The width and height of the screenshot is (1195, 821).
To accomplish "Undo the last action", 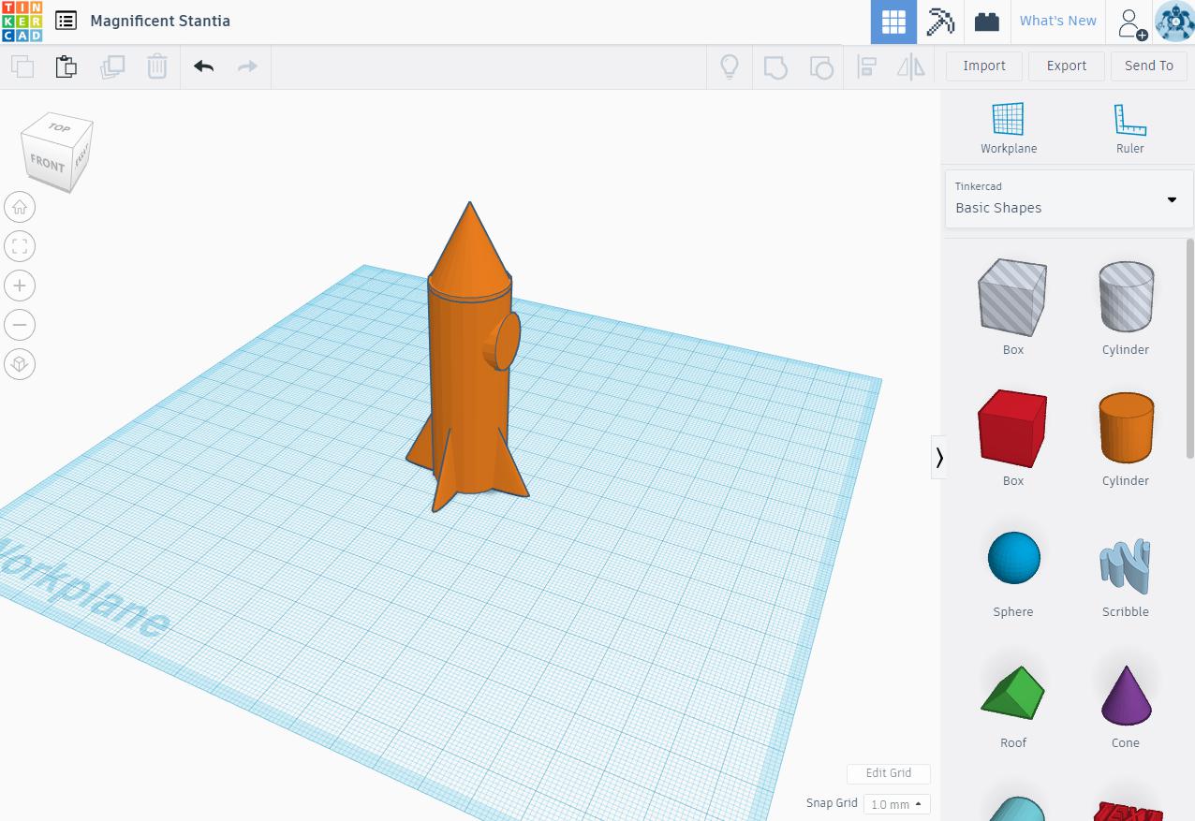I will pos(203,66).
